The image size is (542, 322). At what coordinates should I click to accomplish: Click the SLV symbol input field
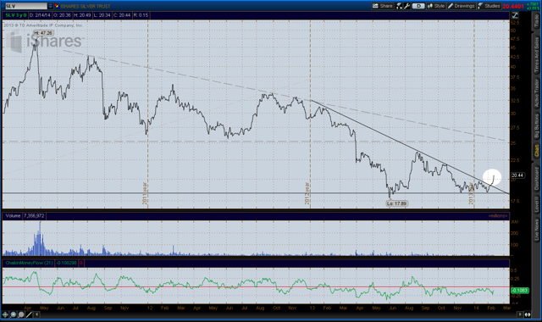[x=26, y=6]
